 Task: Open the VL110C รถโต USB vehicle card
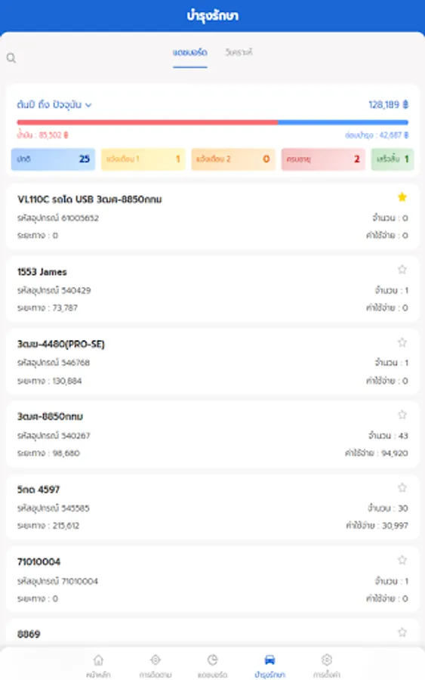coord(212,217)
